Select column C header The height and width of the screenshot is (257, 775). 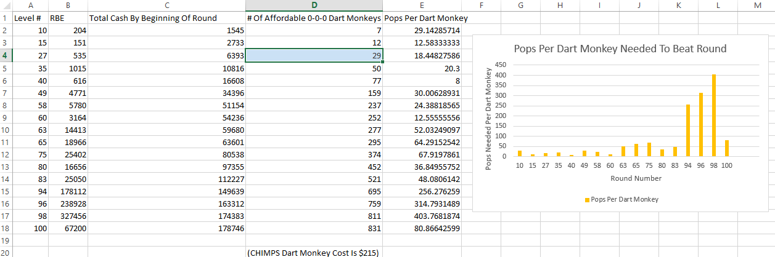[x=166, y=6]
